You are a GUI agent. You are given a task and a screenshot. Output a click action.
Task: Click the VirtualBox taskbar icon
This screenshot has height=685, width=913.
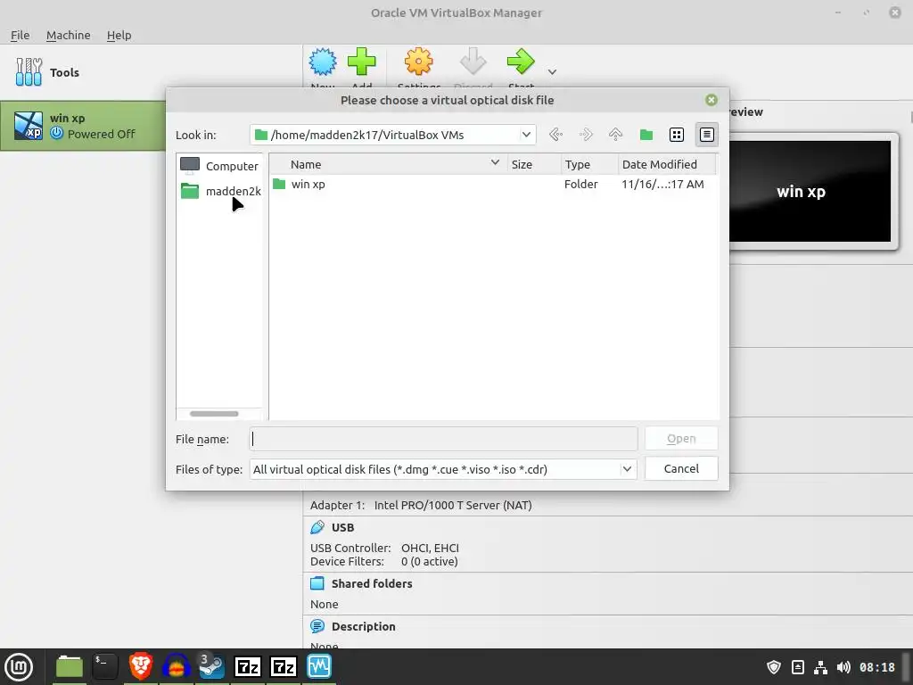pyautogui.click(x=319, y=666)
